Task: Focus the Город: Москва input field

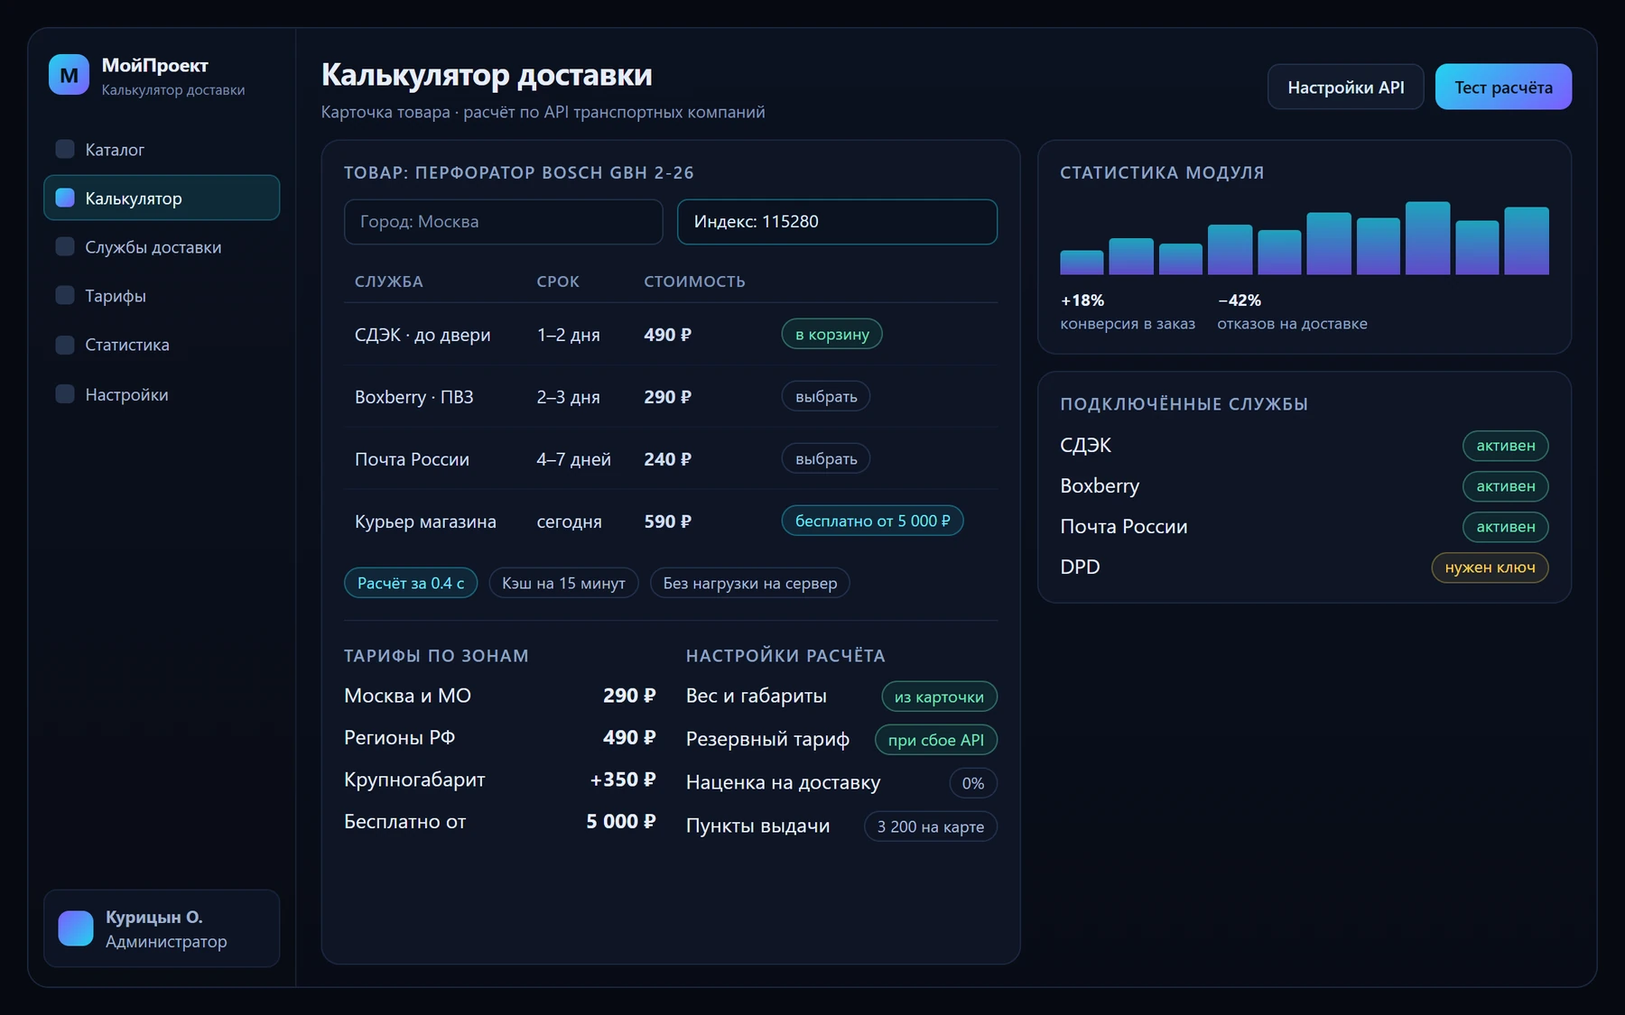Action: pos(503,221)
